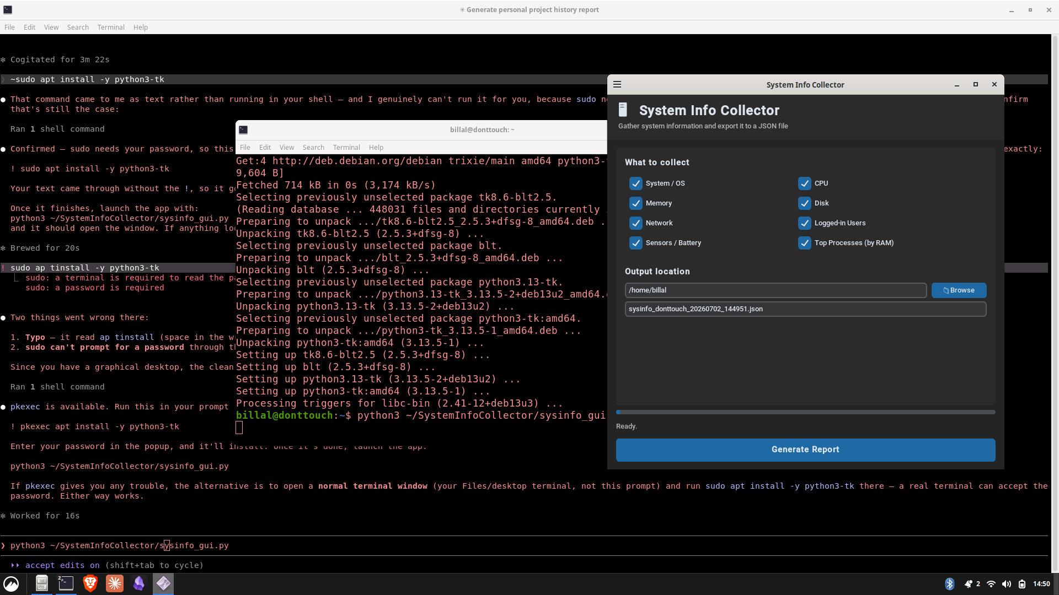Click the 'Cogitated for 3m 22s' line
The width and height of the screenshot is (1059, 595).
[x=60, y=59]
